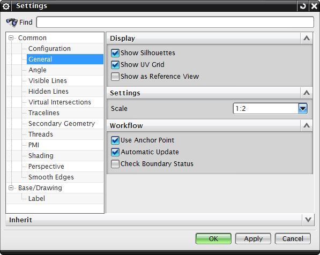Select Virtual Intersections in the tree
The image size is (320, 255).
60,102
